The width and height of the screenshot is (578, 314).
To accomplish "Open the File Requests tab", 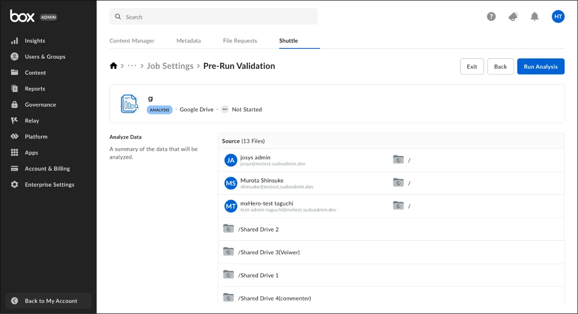I will point(240,41).
